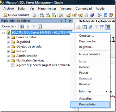Viewport: 116px width, 112px height.
Task: Click the Analysis Services XMLA query icon
Action: [x=54, y=15]
